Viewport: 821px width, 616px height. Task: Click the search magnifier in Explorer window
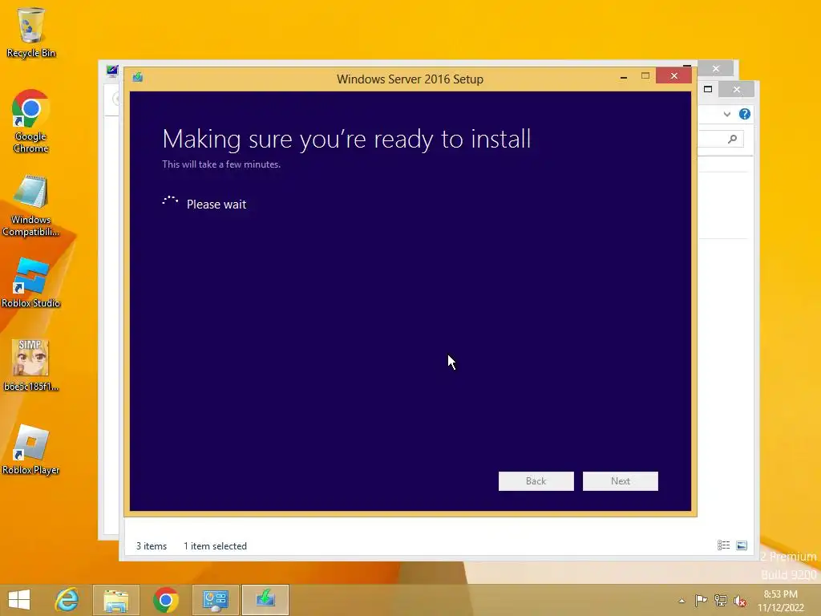(x=732, y=139)
